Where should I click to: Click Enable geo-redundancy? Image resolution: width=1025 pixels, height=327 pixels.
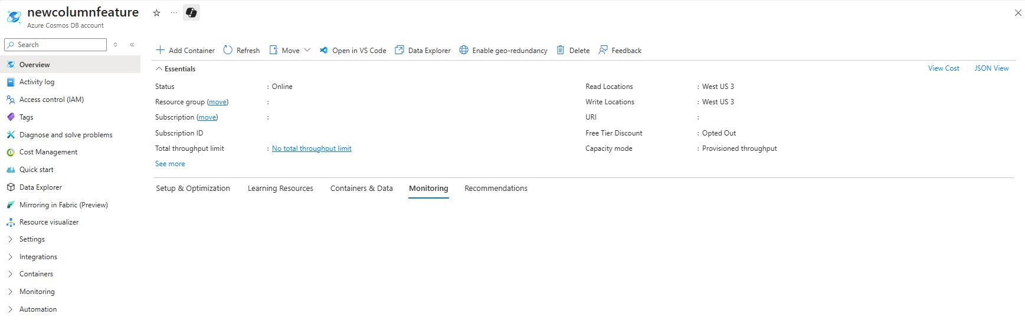tap(503, 51)
